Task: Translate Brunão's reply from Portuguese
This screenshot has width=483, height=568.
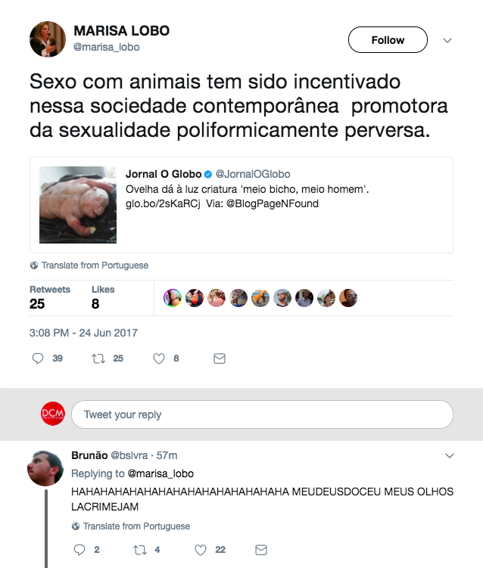Action: pos(131,526)
